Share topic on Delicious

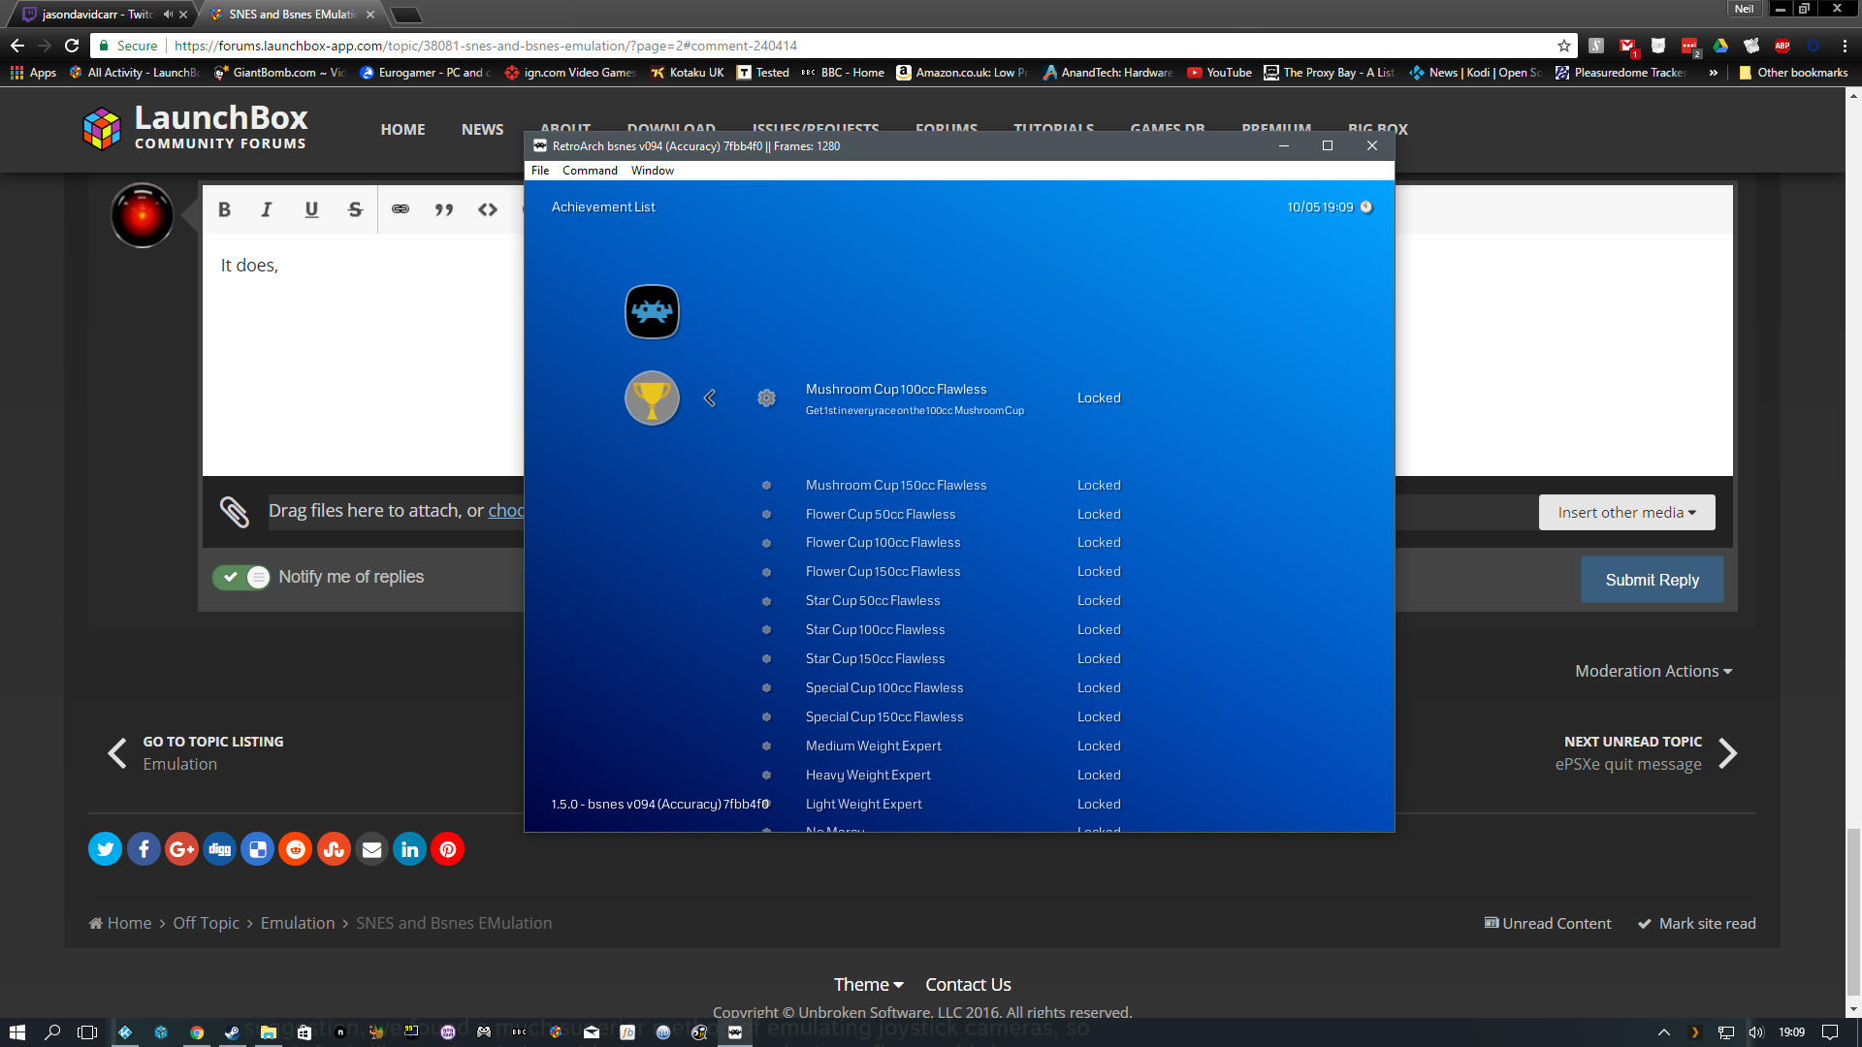(257, 849)
